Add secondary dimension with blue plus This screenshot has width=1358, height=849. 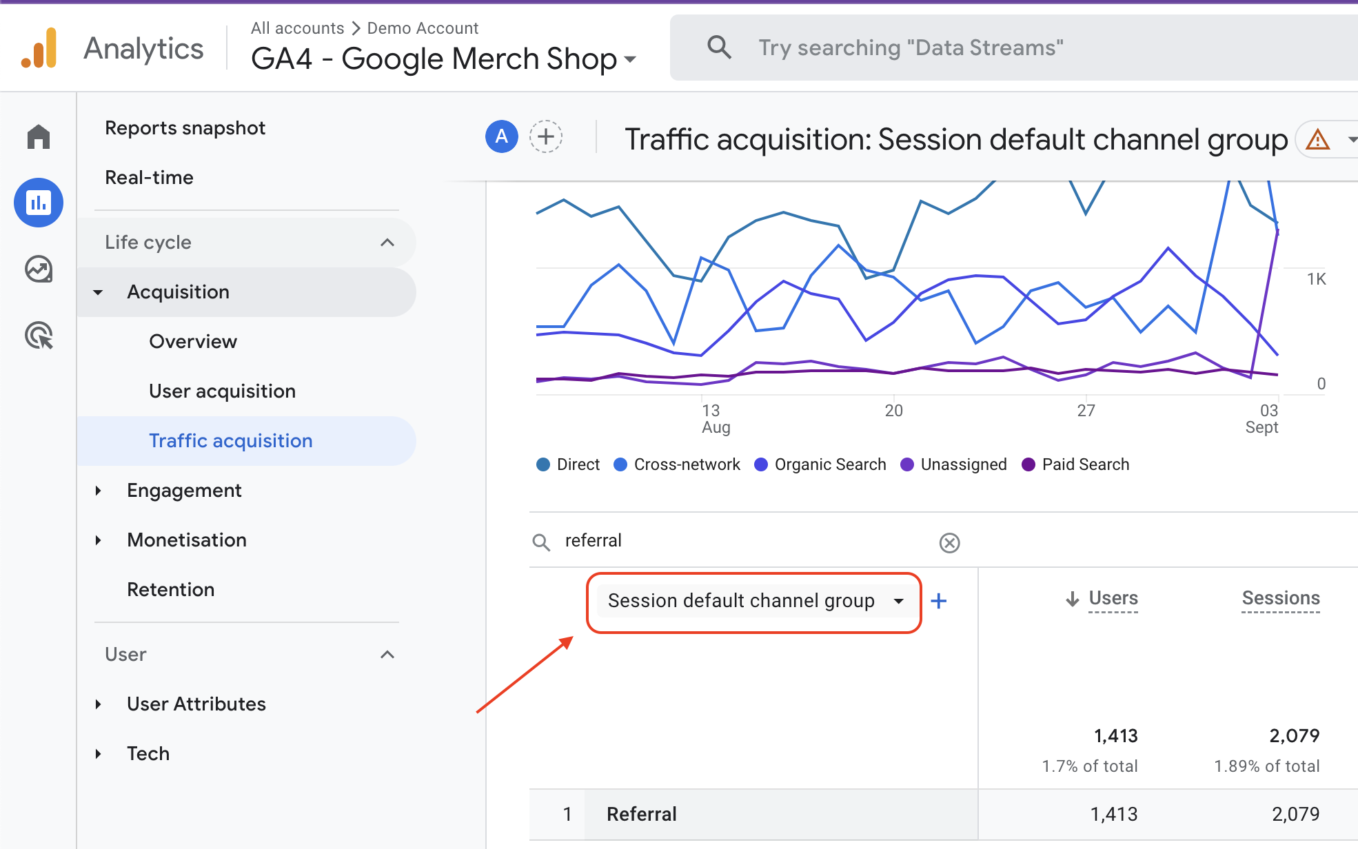[x=939, y=601]
